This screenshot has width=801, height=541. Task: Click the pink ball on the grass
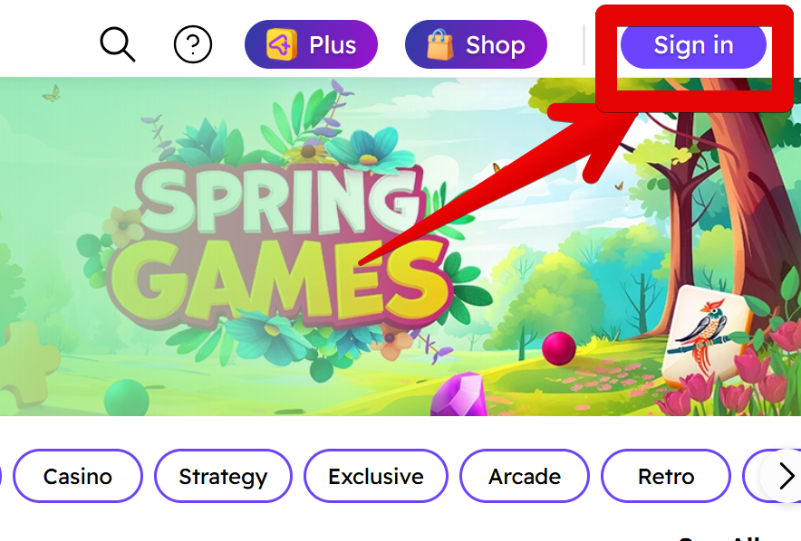click(559, 348)
